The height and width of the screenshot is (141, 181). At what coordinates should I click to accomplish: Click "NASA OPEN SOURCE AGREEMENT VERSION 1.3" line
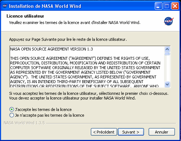(x=51, y=49)
